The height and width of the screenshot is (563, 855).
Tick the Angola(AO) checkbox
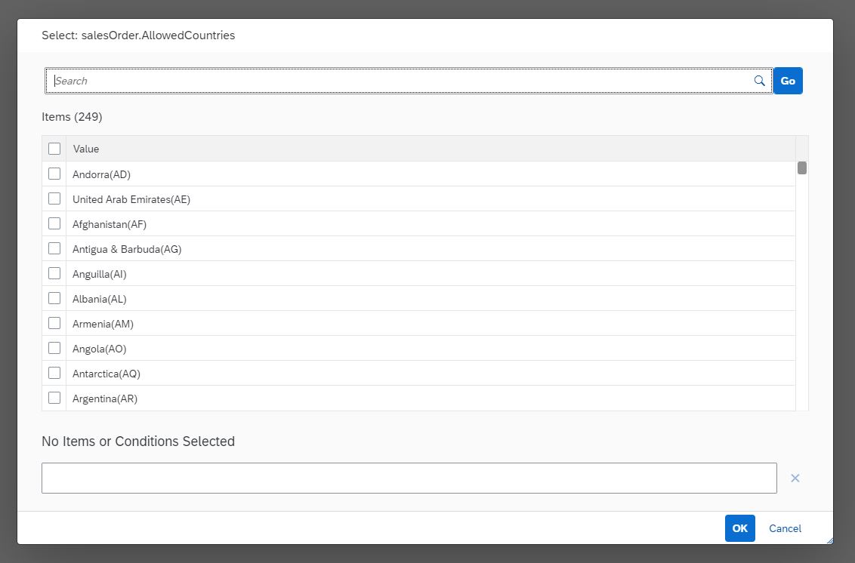54,348
